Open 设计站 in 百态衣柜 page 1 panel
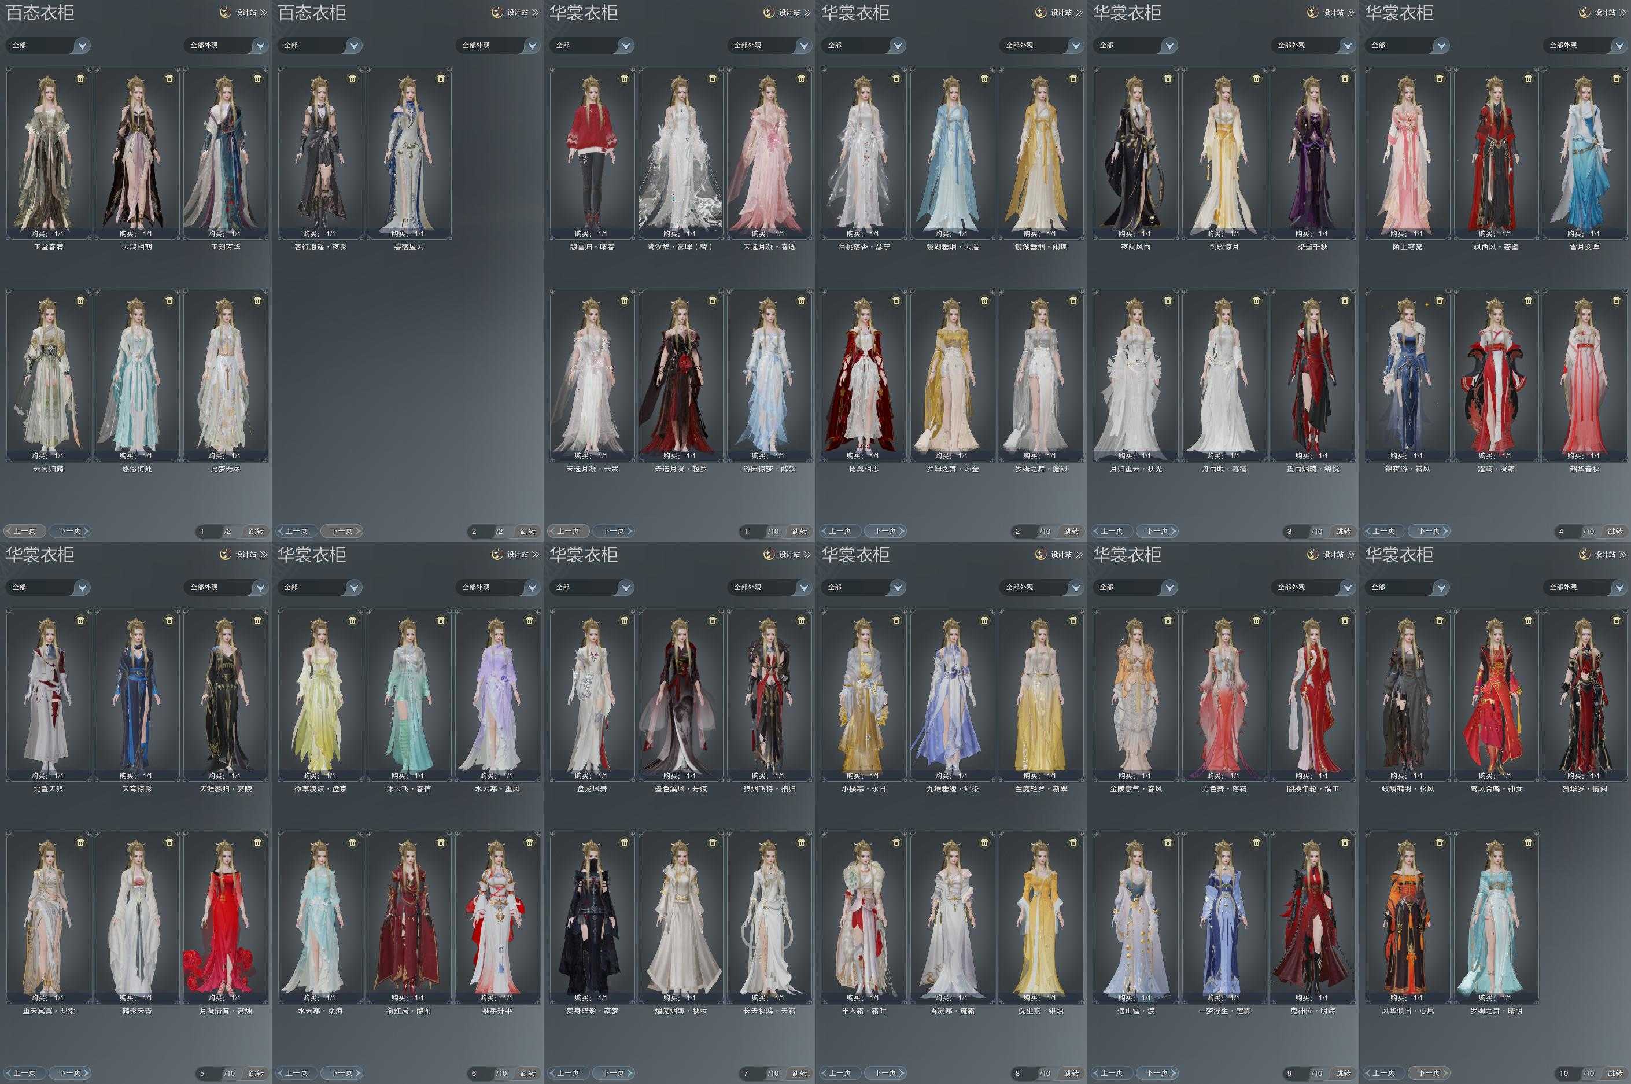The height and width of the screenshot is (1084, 1631). tap(245, 13)
